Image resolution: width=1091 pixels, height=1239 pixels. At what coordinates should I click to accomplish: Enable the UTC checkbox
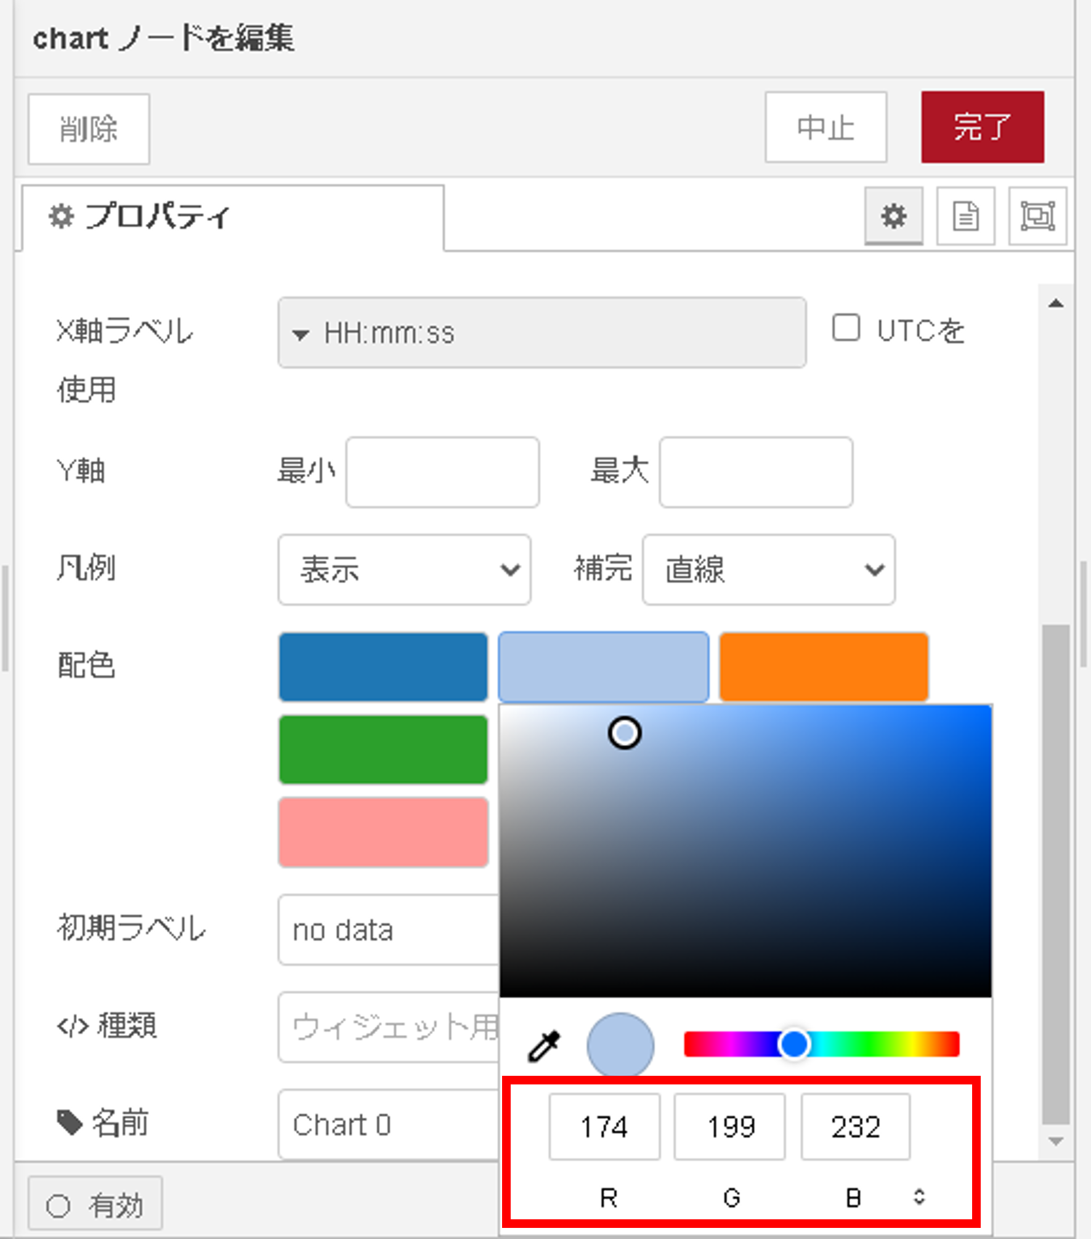846,328
